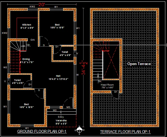The image size is (167, 137).
Task: Select the TERRACE FLOOR PLAN OP-1 title
Action: (x=125, y=132)
